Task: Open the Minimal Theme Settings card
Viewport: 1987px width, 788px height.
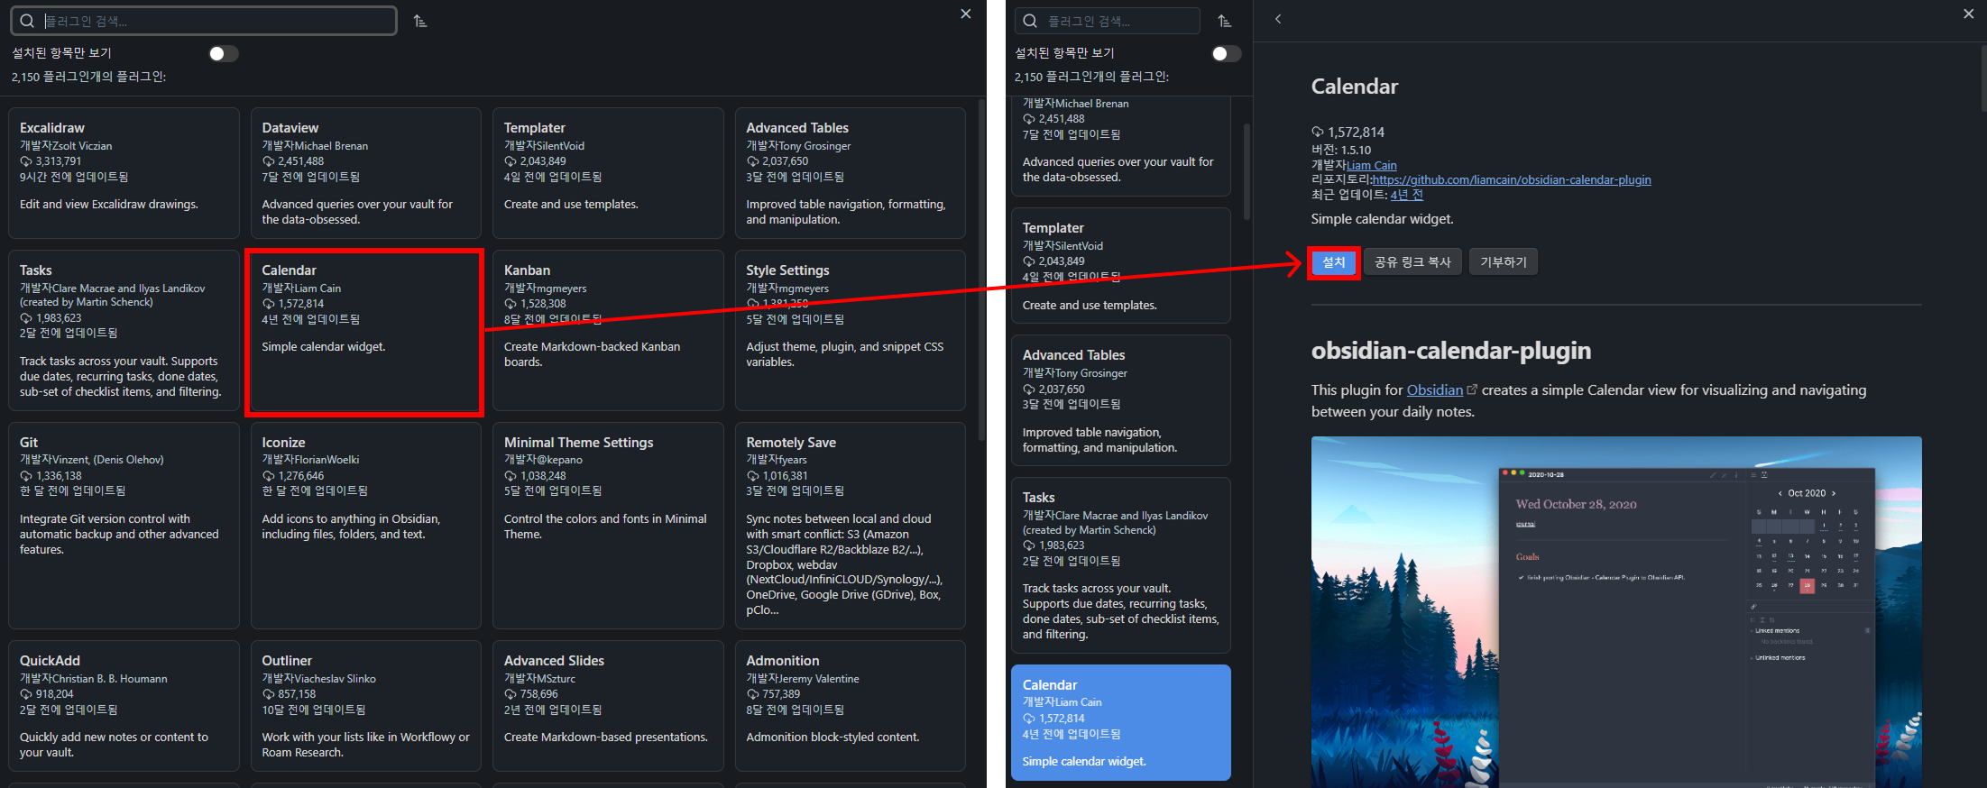Action: pyautogui.click(x=608, y=526)
